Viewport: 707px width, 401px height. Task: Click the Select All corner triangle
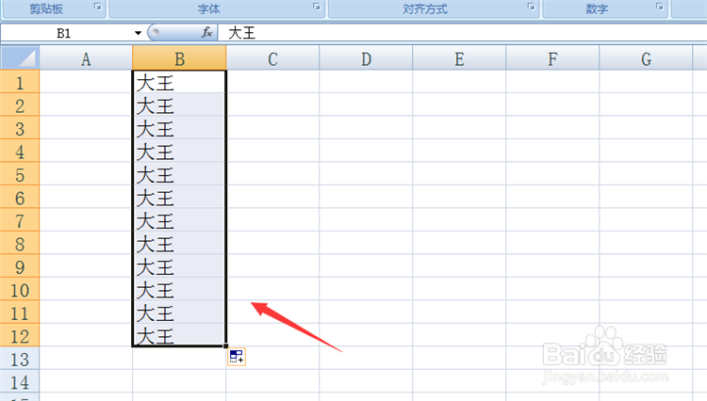tap(20, 57)
